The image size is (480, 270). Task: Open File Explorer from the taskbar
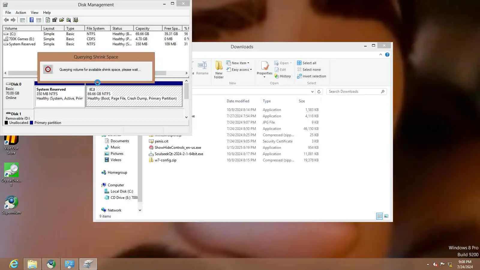[32, 264]
